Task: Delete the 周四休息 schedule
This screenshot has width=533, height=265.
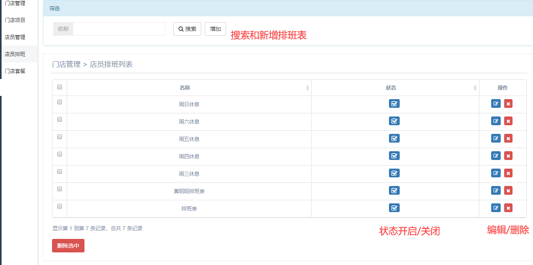Action: click(508, 156)
